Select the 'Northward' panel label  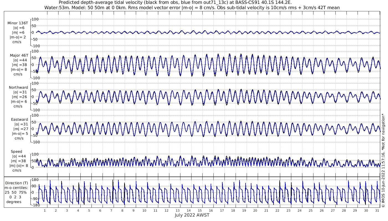point(18,88)
